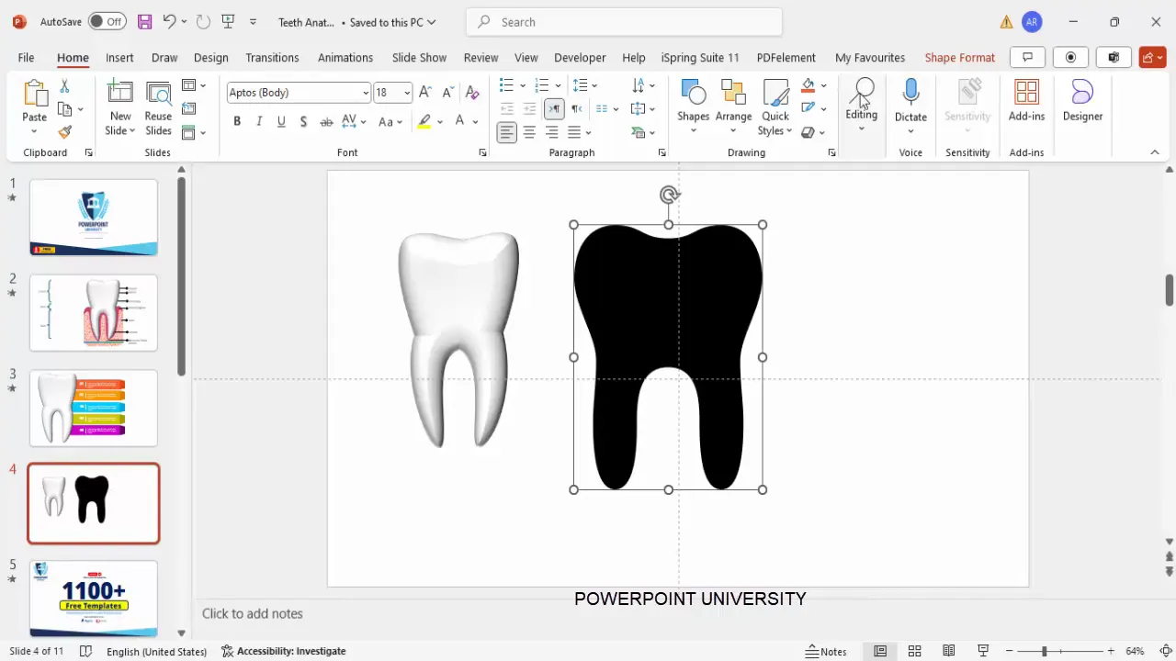Screen dimensions: 1176x661
Task: Click the zoom slider handle
Action: click(1044, 651)
